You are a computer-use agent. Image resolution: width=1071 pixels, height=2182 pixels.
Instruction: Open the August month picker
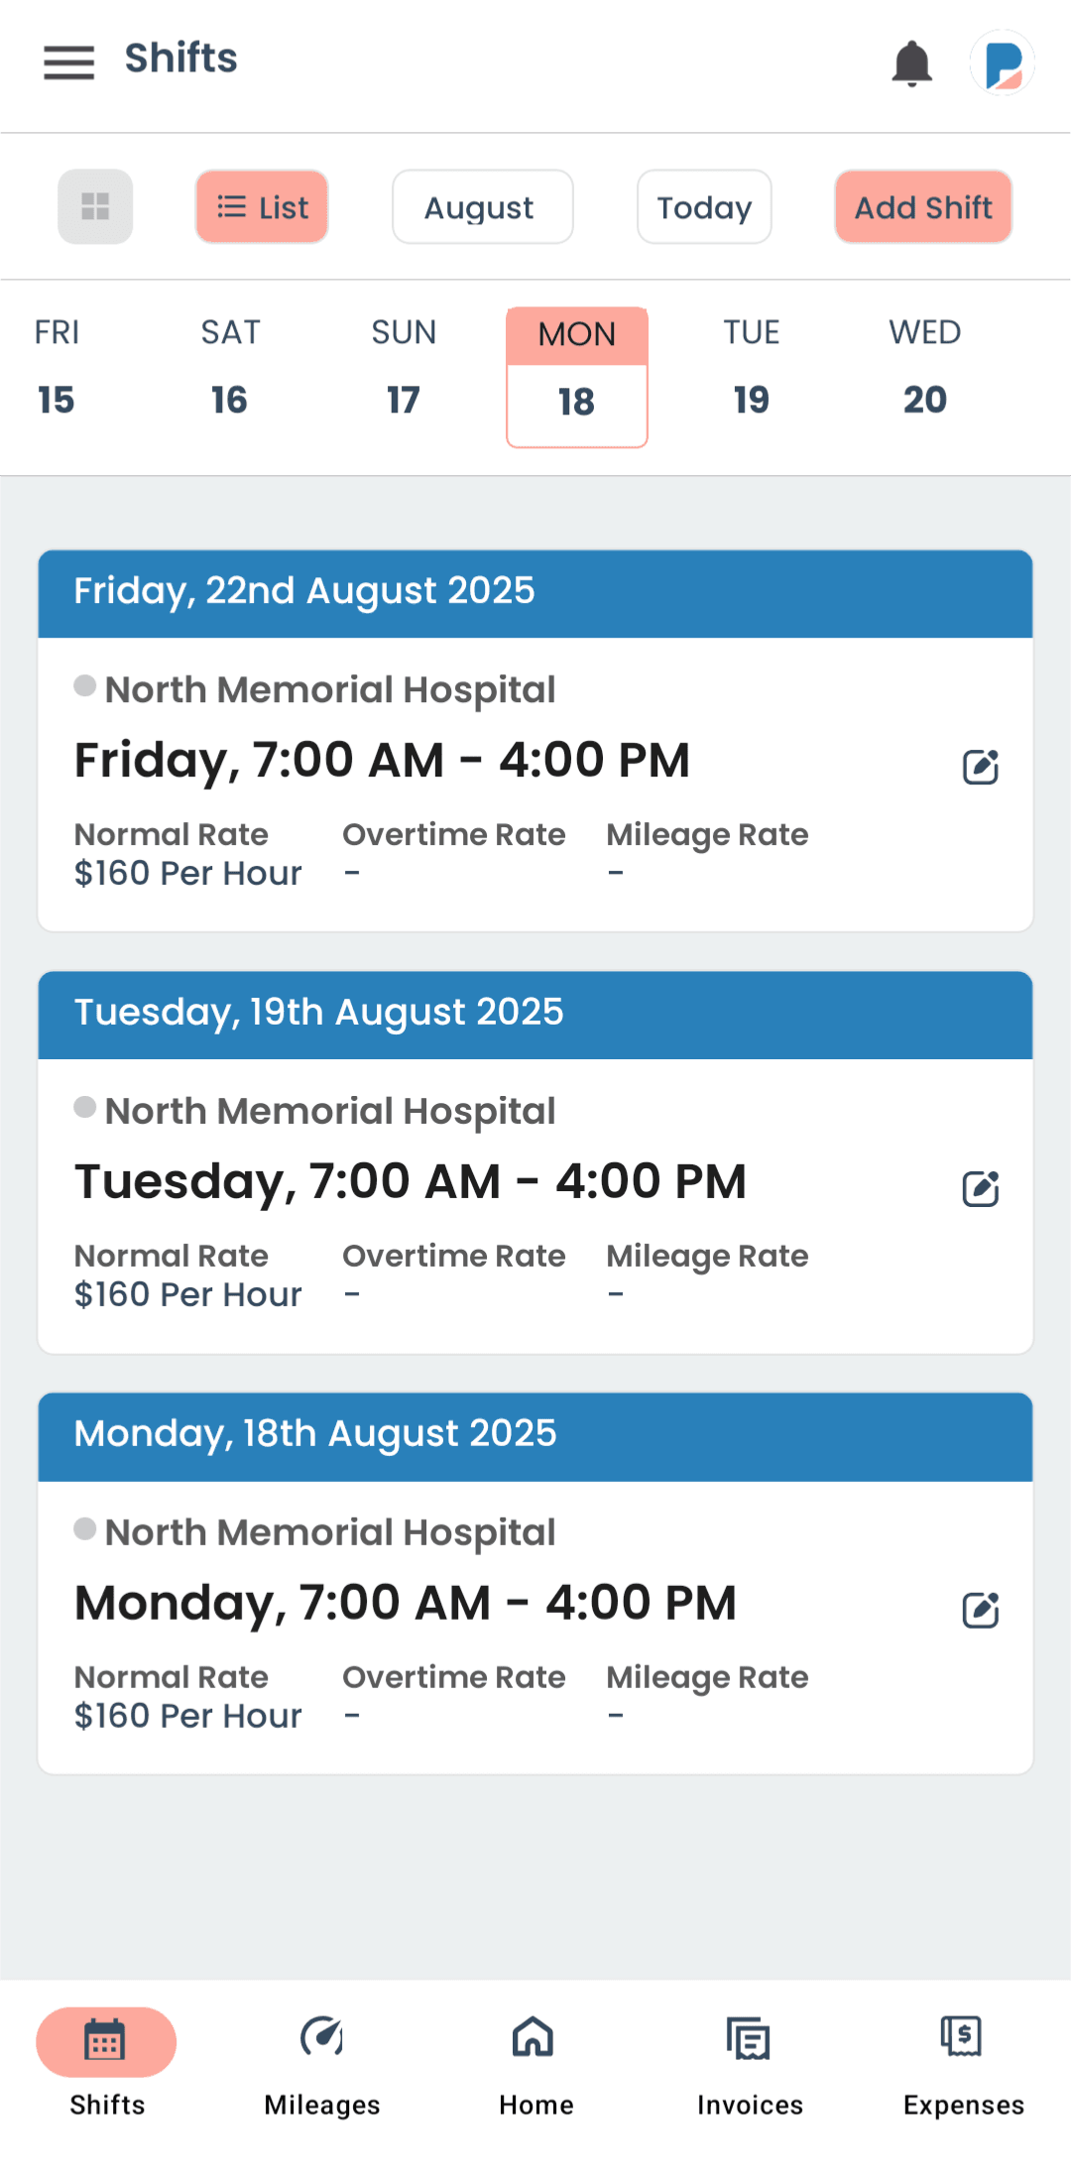point(482,206)
